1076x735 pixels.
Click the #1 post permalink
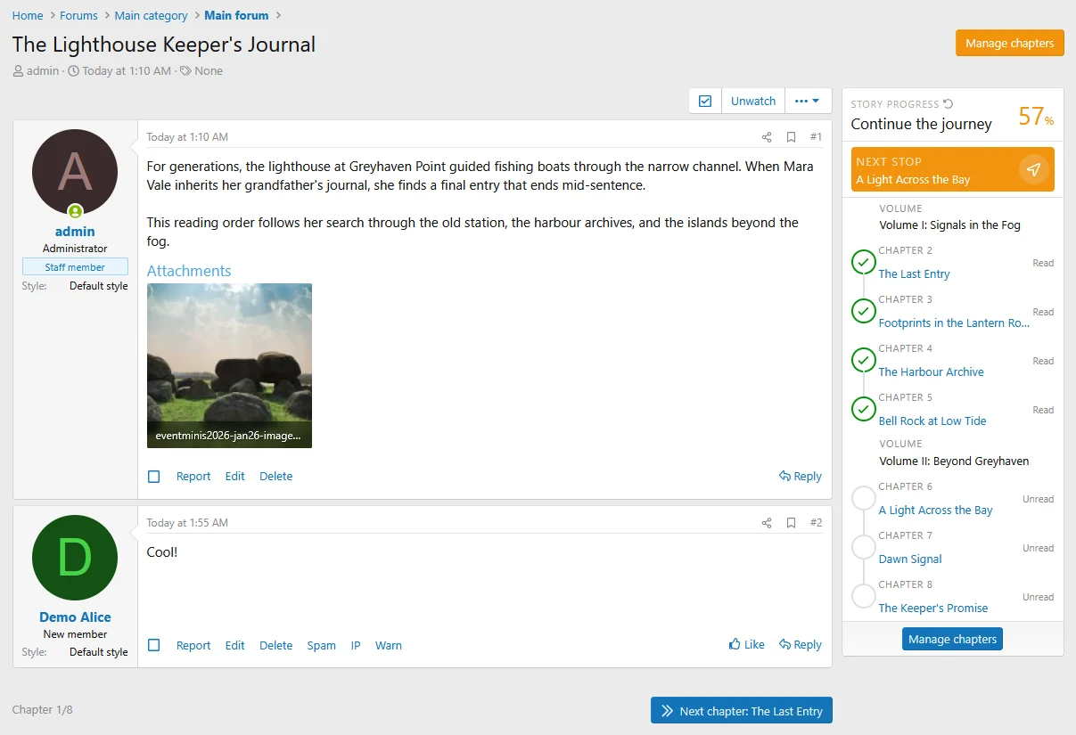[x=816, y=137]
